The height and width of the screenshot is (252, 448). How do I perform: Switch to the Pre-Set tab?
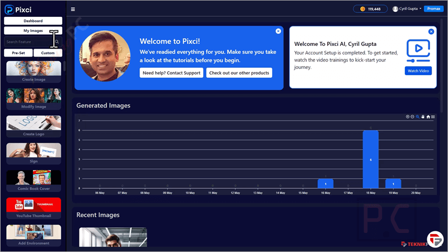tap(18, 53)
